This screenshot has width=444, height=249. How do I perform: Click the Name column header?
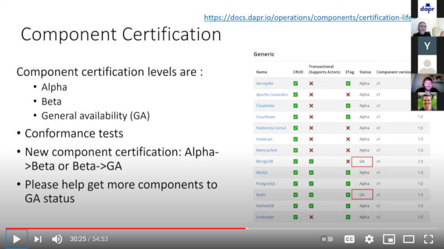pos(261,72)
